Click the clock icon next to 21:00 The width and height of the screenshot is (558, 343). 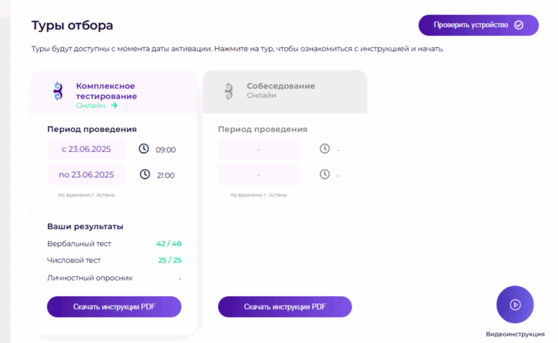(144, 175)
